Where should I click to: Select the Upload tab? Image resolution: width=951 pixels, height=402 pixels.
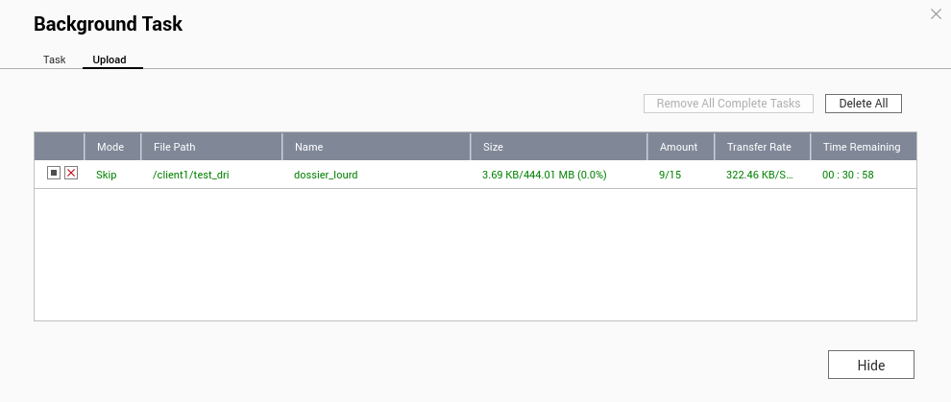click(110, 59)
